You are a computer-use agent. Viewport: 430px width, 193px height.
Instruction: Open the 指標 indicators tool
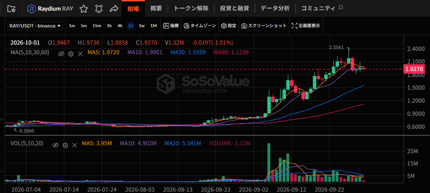[171, 26]
